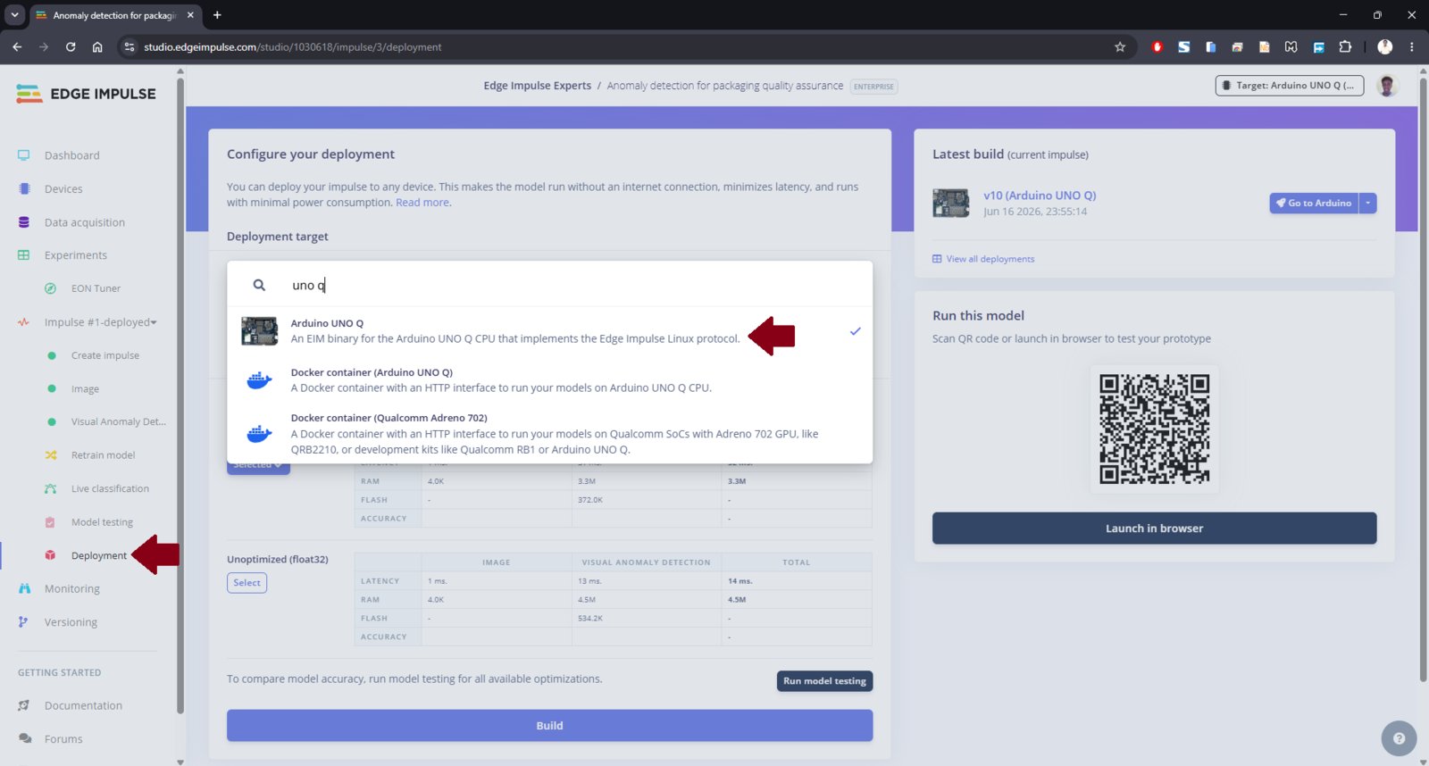Click the ENTERPRISE badge

(x=873, y=87)
